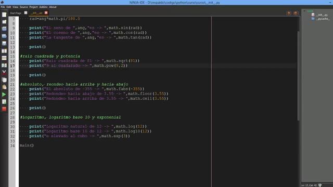
Task: Click the comment '#raiz cuadrada y potencia'
Action: coord(50,56)
